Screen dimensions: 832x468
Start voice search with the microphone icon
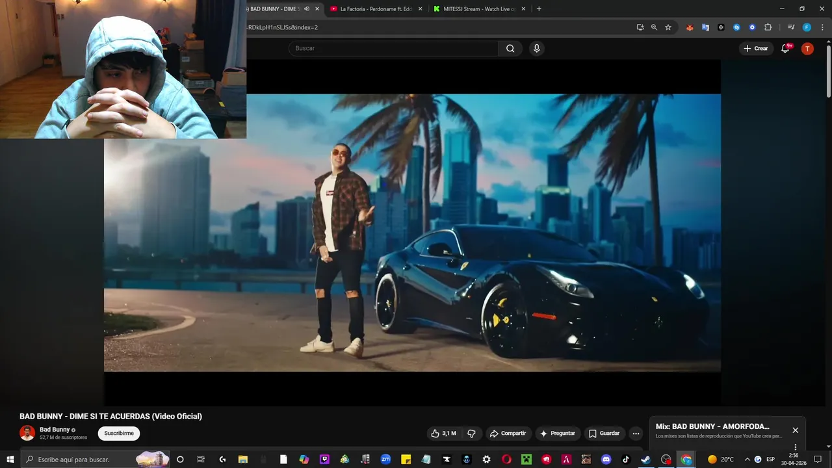(536, 48)
